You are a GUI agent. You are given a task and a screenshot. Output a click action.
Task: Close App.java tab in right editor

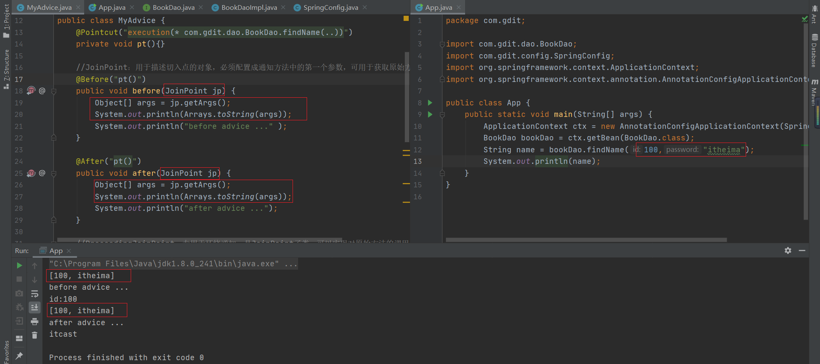(x=459, y=7)
